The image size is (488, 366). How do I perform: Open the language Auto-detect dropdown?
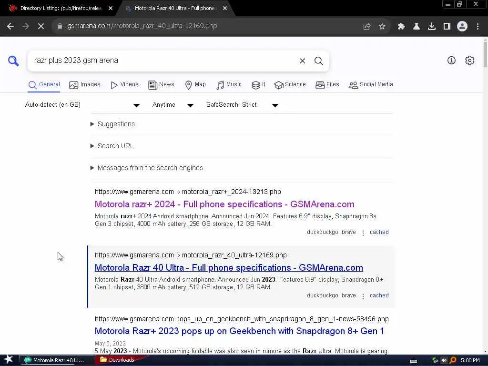coord(82,105)
